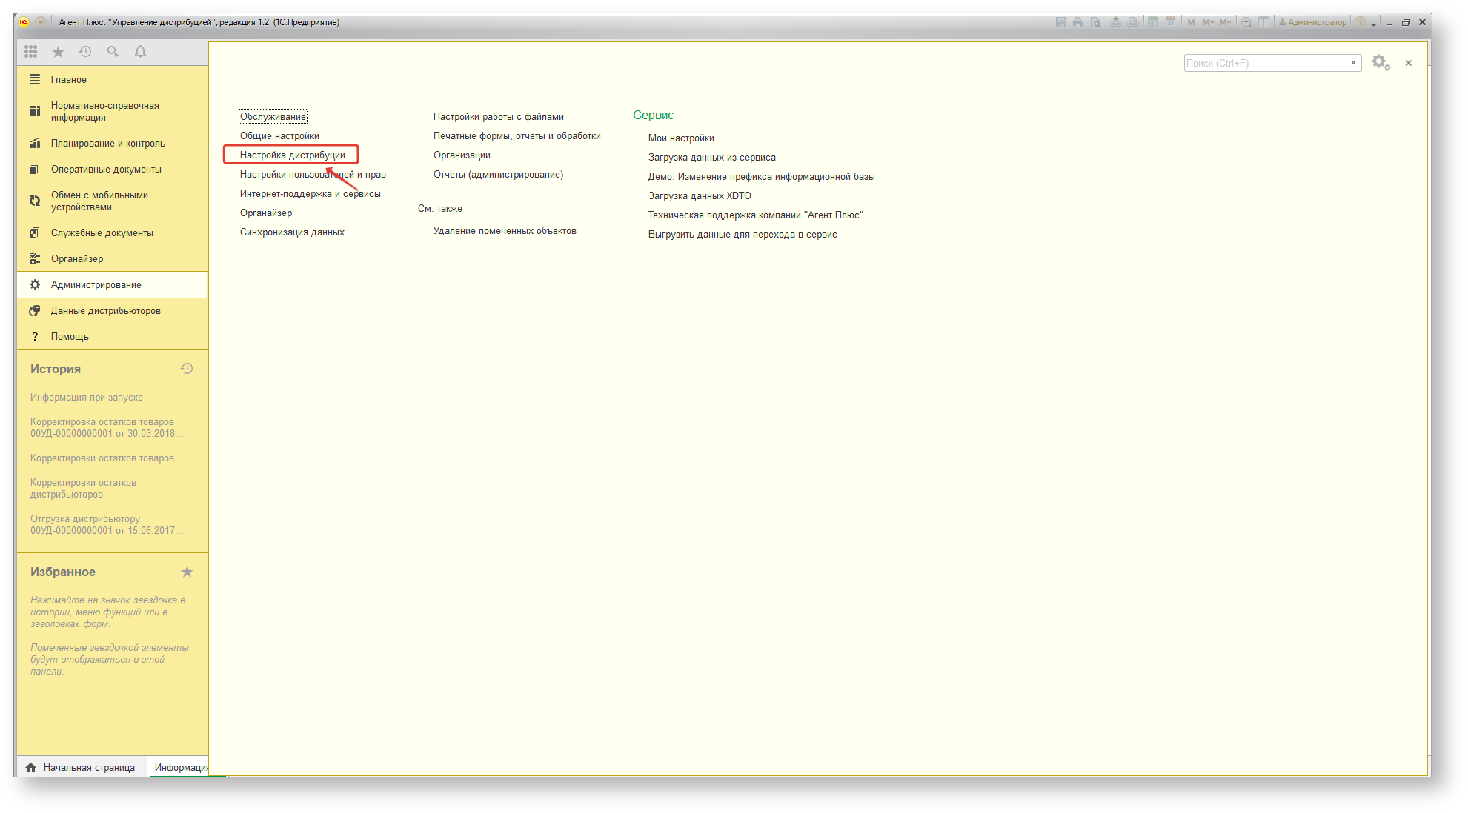Click the M memory button
This screenshot has height=813, width=1468.
1191,22
